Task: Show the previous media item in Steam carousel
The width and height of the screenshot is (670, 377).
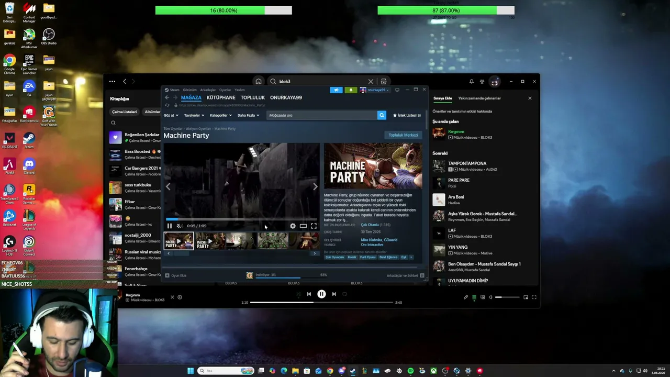Action: coord(168,186)
